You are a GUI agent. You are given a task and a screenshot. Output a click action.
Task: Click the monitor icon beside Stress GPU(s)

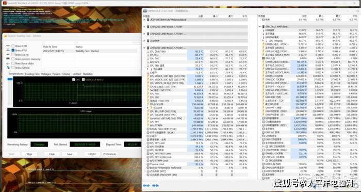click(x=8, y=68)
